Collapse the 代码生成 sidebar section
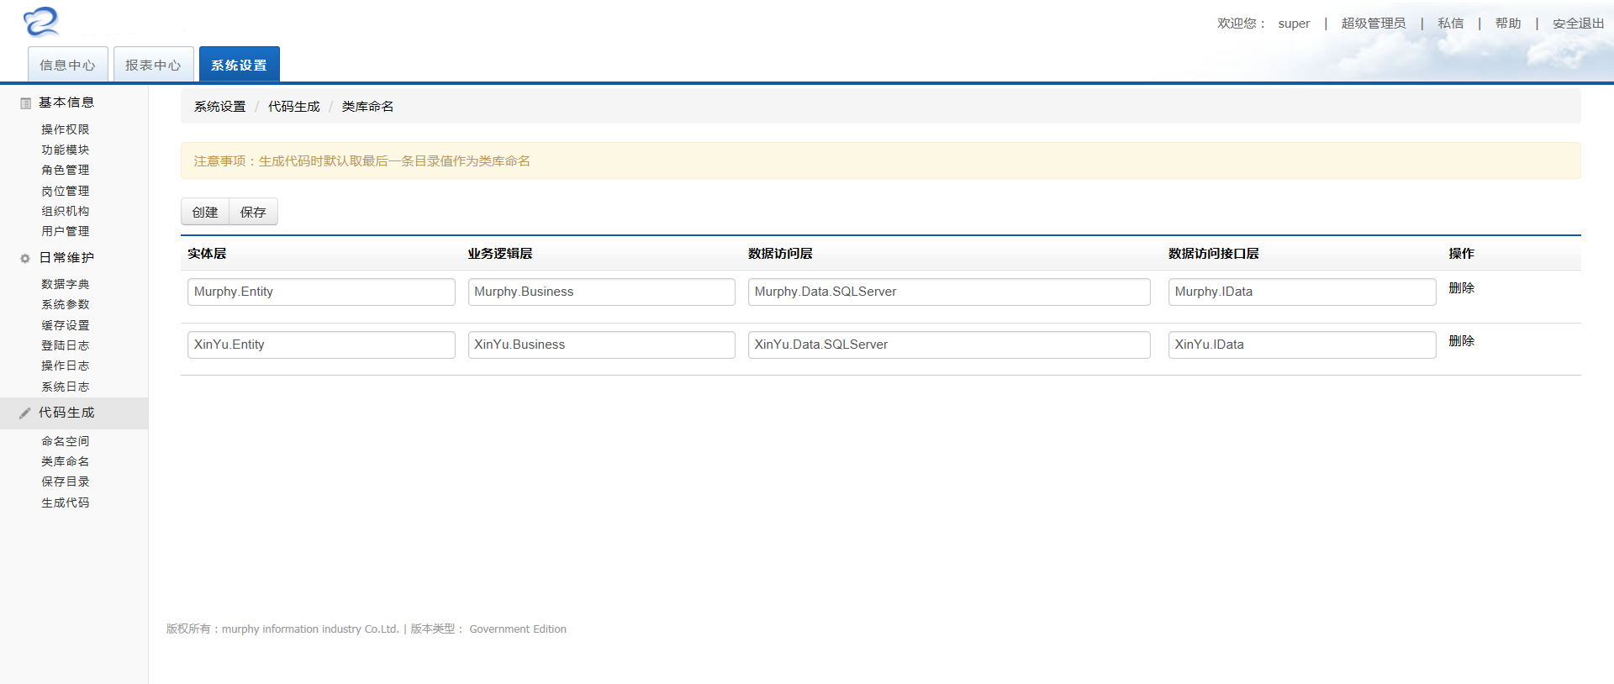Screen dimensions: 1614x684 66,413
